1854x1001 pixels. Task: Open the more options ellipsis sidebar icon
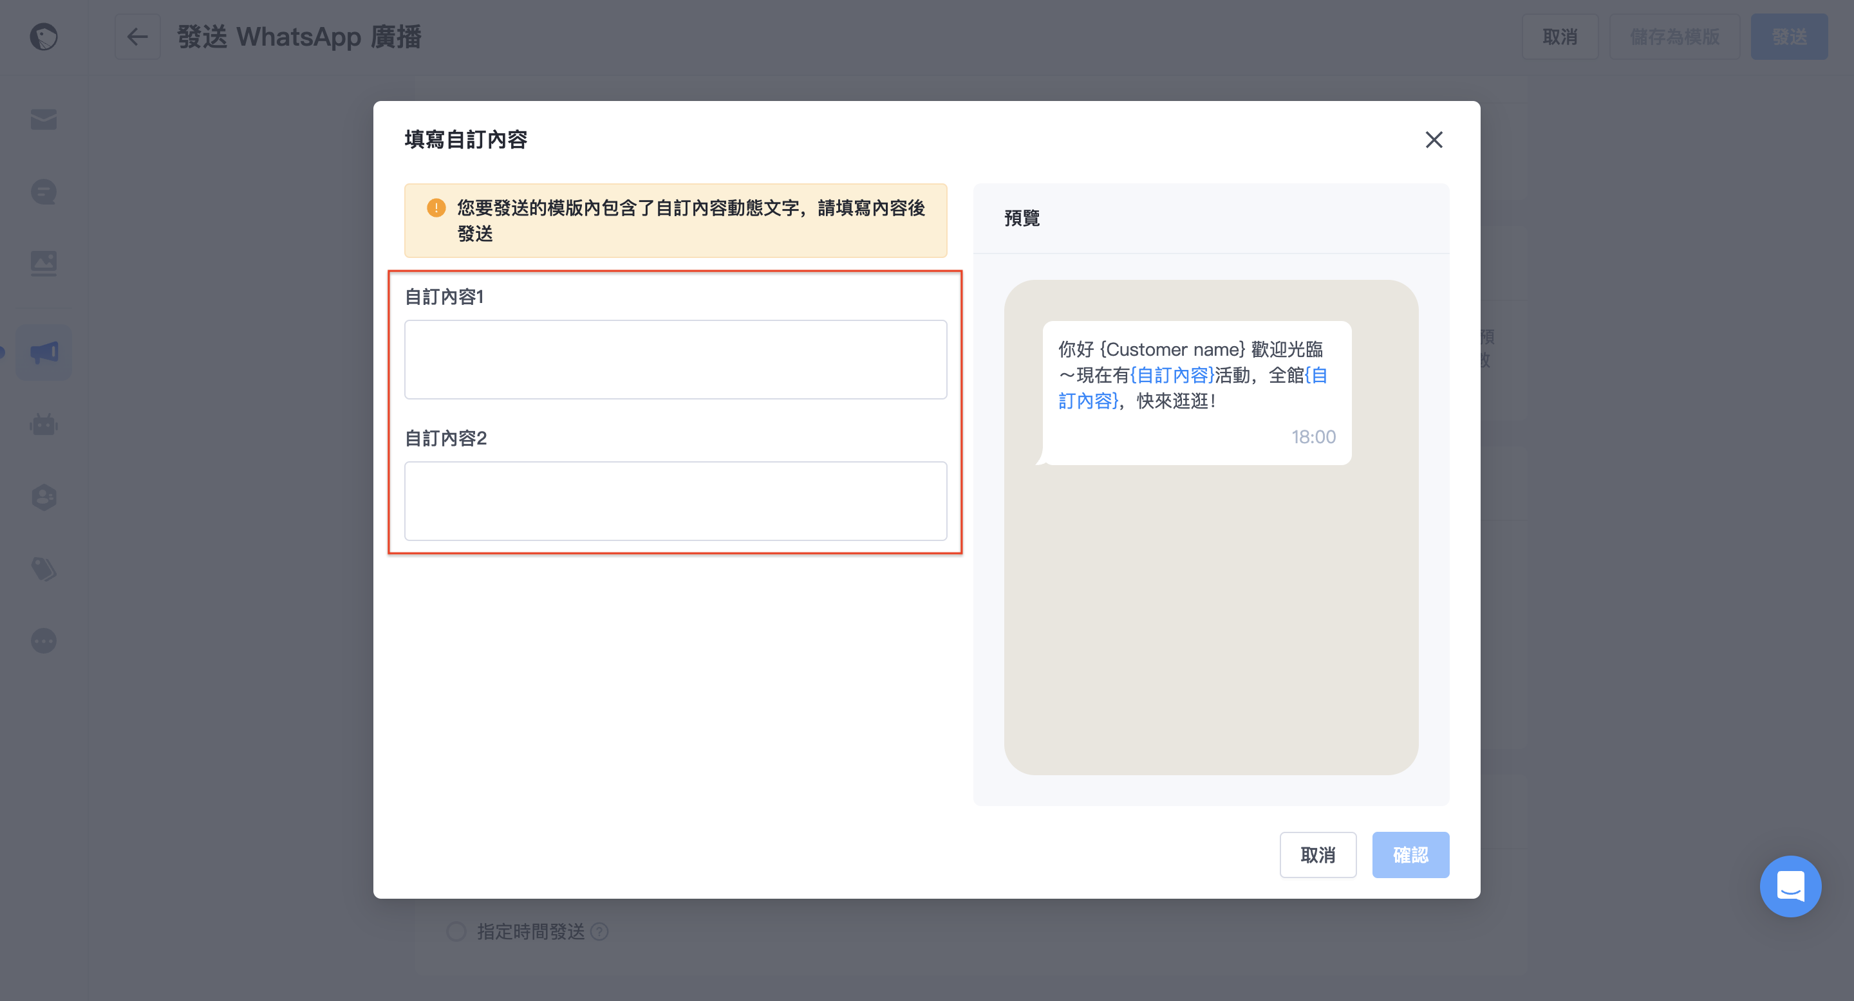click(44, 641)
